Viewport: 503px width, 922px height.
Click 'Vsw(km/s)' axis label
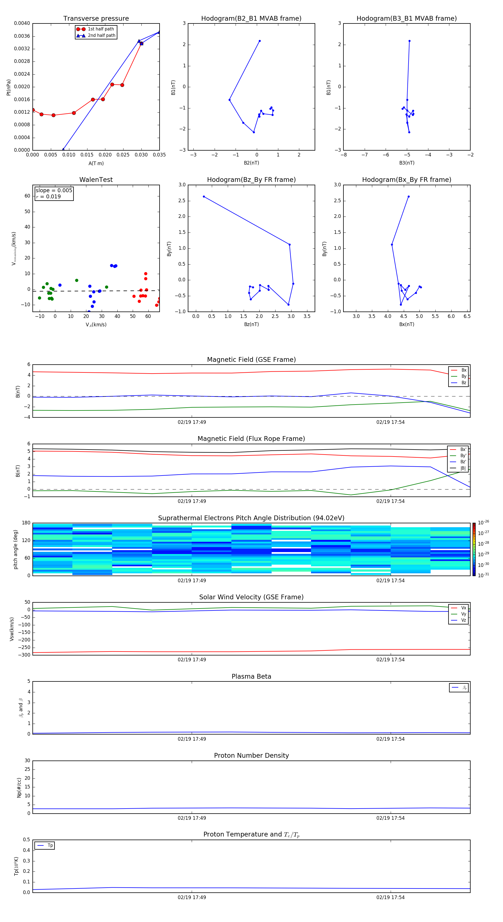(12, 629)
